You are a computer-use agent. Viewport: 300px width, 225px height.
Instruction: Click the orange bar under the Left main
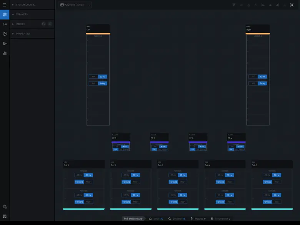point(98,34)
